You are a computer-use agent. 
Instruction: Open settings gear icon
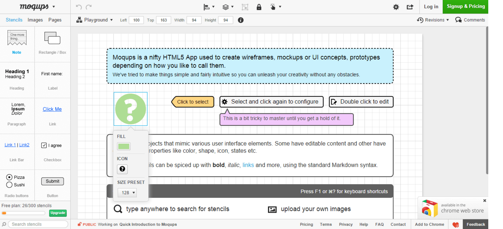coord(396,7)
